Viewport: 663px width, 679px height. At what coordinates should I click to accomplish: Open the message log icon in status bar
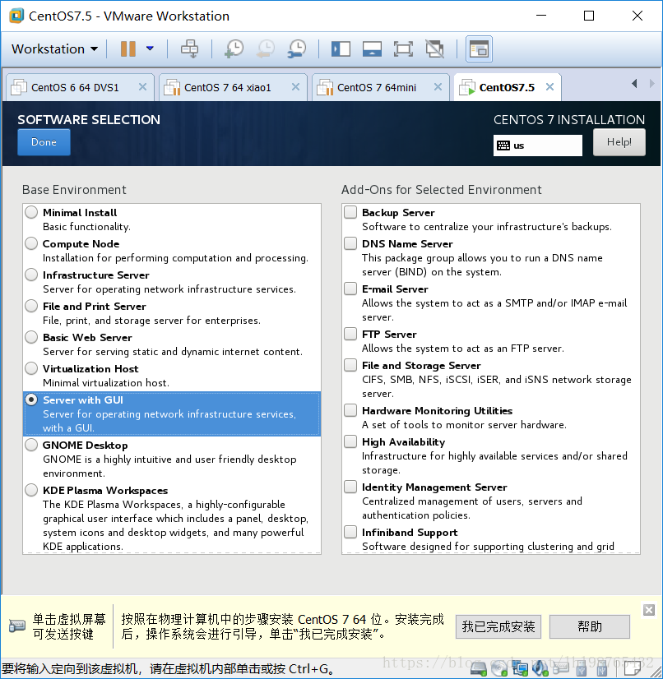coord(632,669)
